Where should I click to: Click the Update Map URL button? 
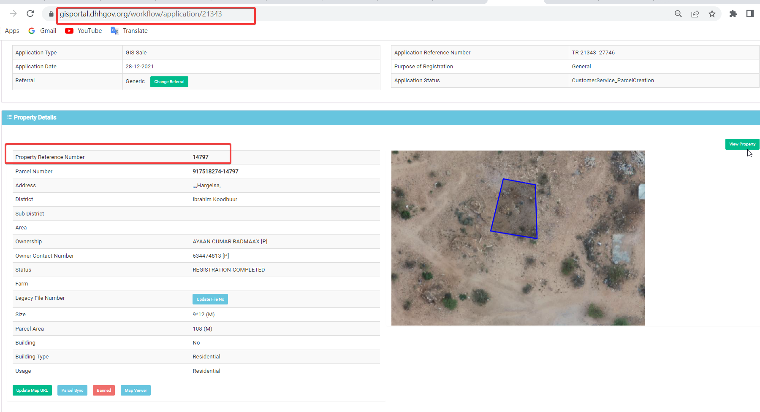tap(32, 390)
